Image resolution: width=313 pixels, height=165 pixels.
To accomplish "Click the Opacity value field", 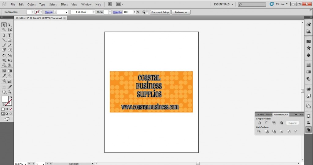I will point(128,12).
